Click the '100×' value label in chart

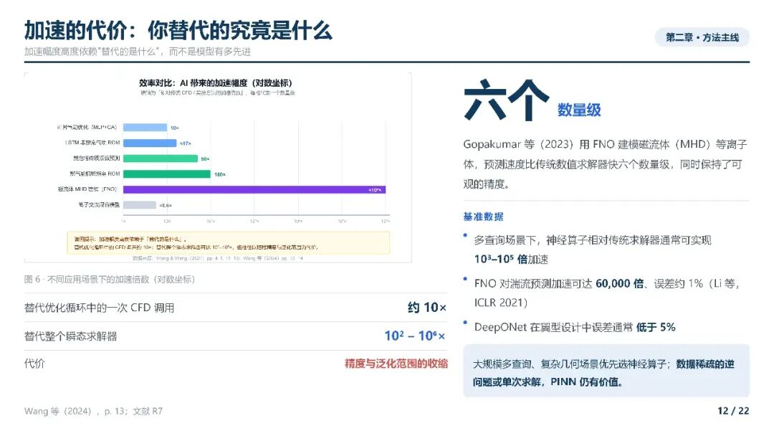point(220,174)
